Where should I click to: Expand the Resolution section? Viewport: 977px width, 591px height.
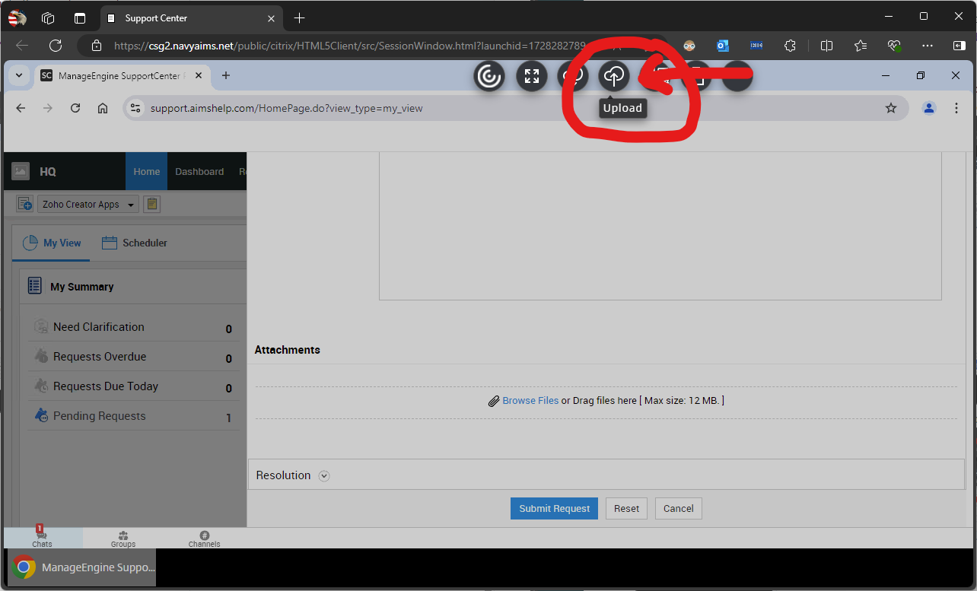click(324, 475)
